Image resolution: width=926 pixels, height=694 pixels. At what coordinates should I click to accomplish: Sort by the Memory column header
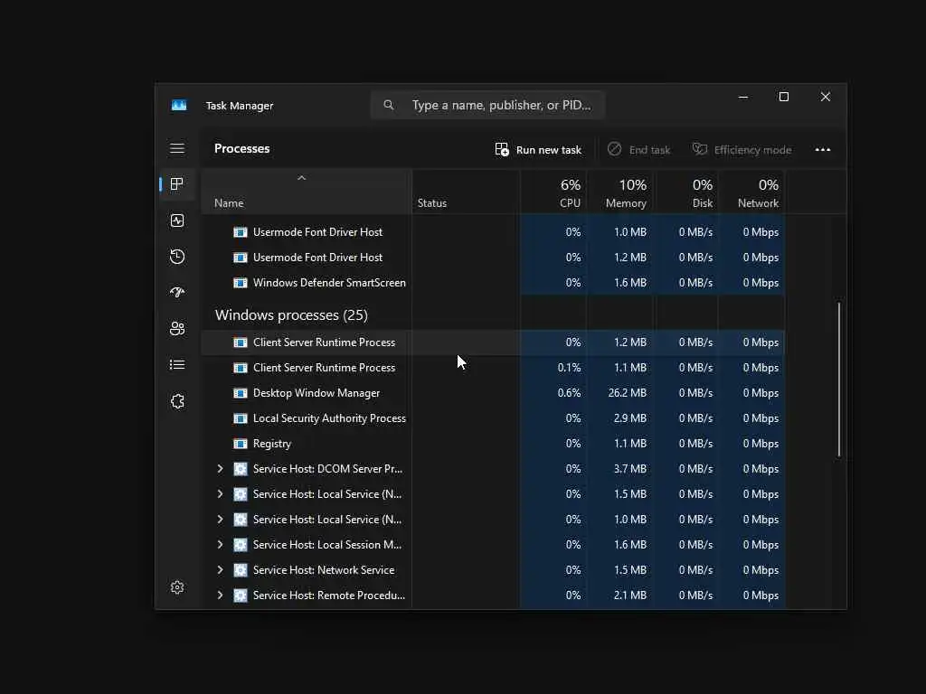pos(619,192)
